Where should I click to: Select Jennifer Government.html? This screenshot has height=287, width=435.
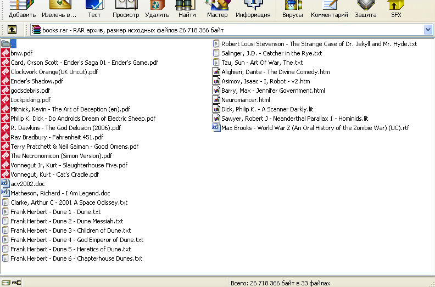(273, 91)
